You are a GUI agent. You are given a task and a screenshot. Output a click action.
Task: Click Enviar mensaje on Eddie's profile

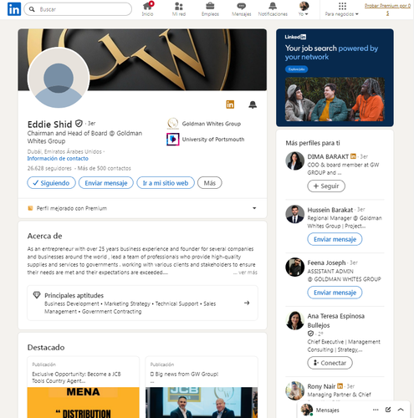click(x=106, y=183)
